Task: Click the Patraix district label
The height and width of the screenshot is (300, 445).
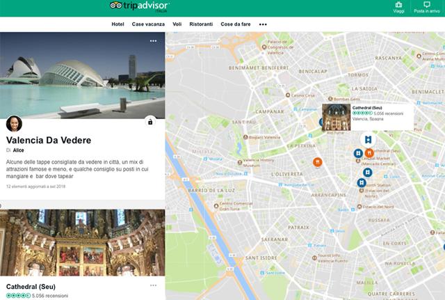Action: pyautogui.click(x=298, y=228)
